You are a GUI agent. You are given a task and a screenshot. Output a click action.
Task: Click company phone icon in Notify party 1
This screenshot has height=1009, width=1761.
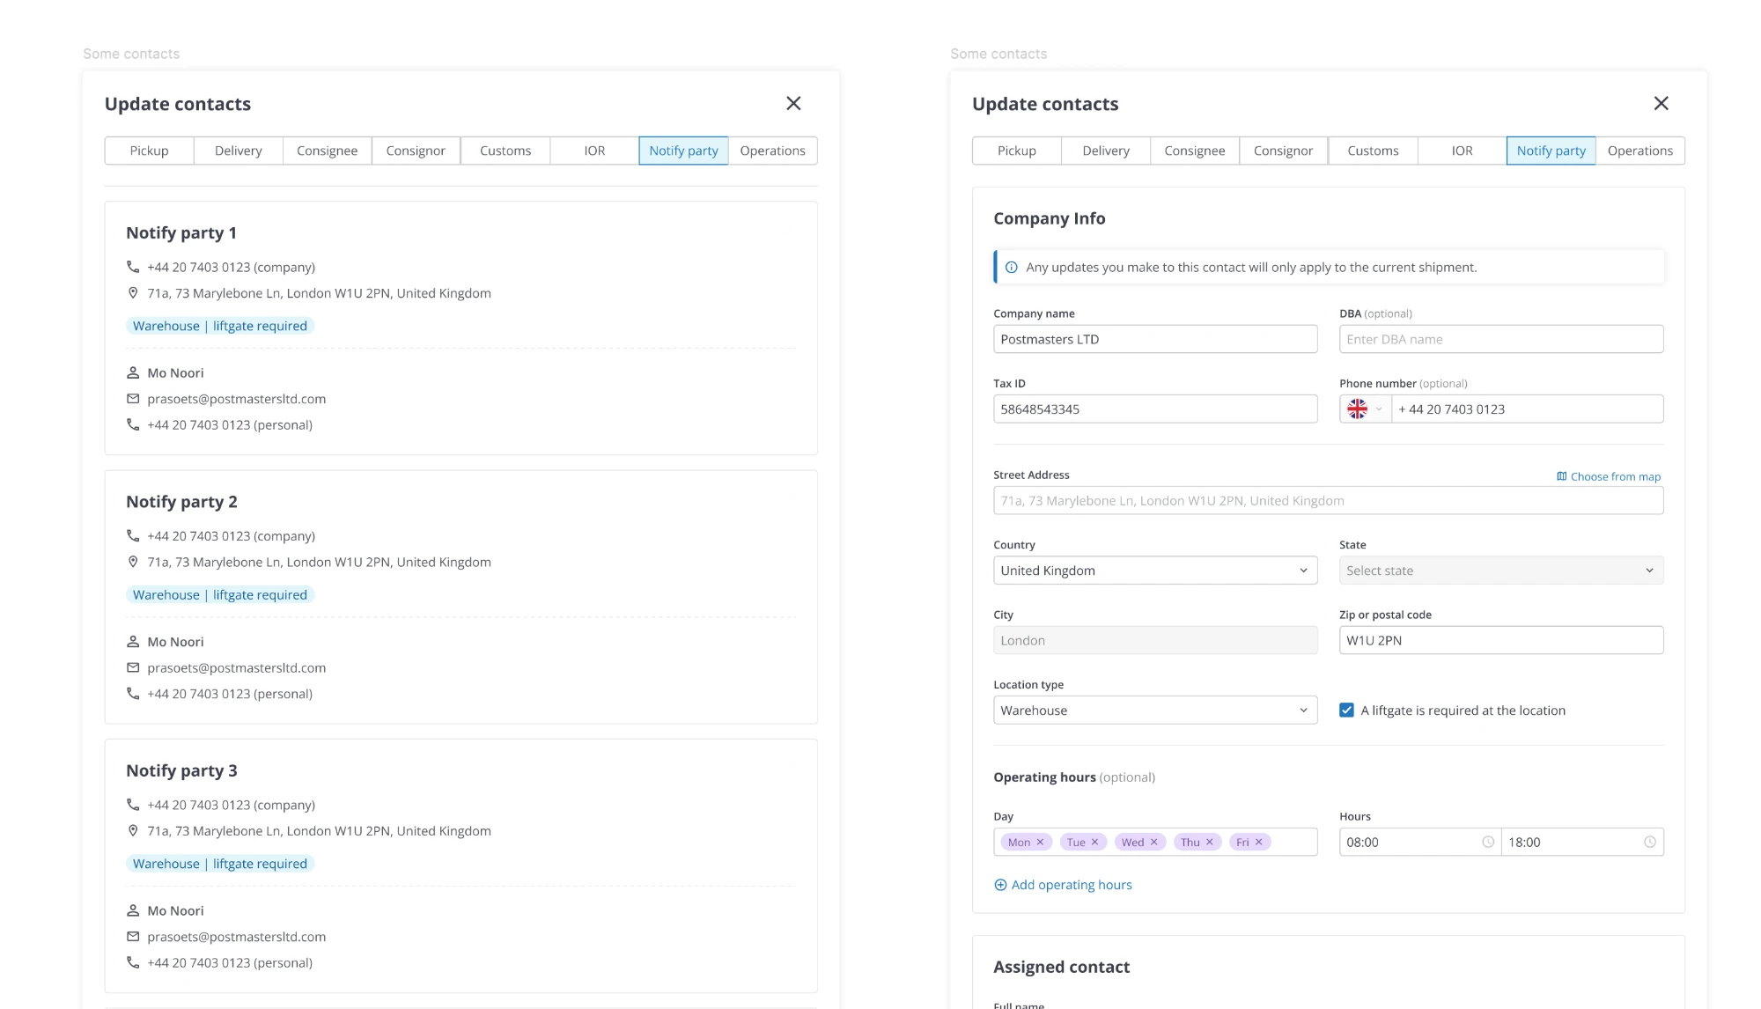click(x=133, y=267)
